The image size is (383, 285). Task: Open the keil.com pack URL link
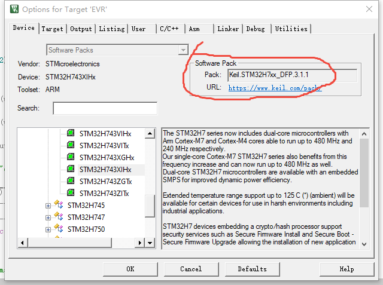[x=275, y=88]
